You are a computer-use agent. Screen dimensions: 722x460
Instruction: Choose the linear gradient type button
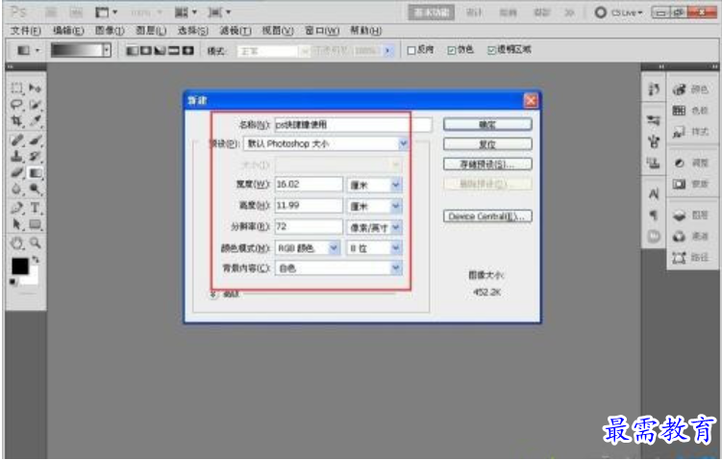click(x=132, y=50)
